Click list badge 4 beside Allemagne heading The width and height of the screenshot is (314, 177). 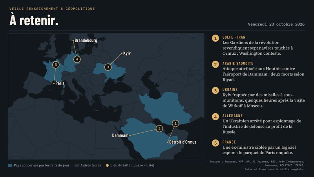[215, 117]
